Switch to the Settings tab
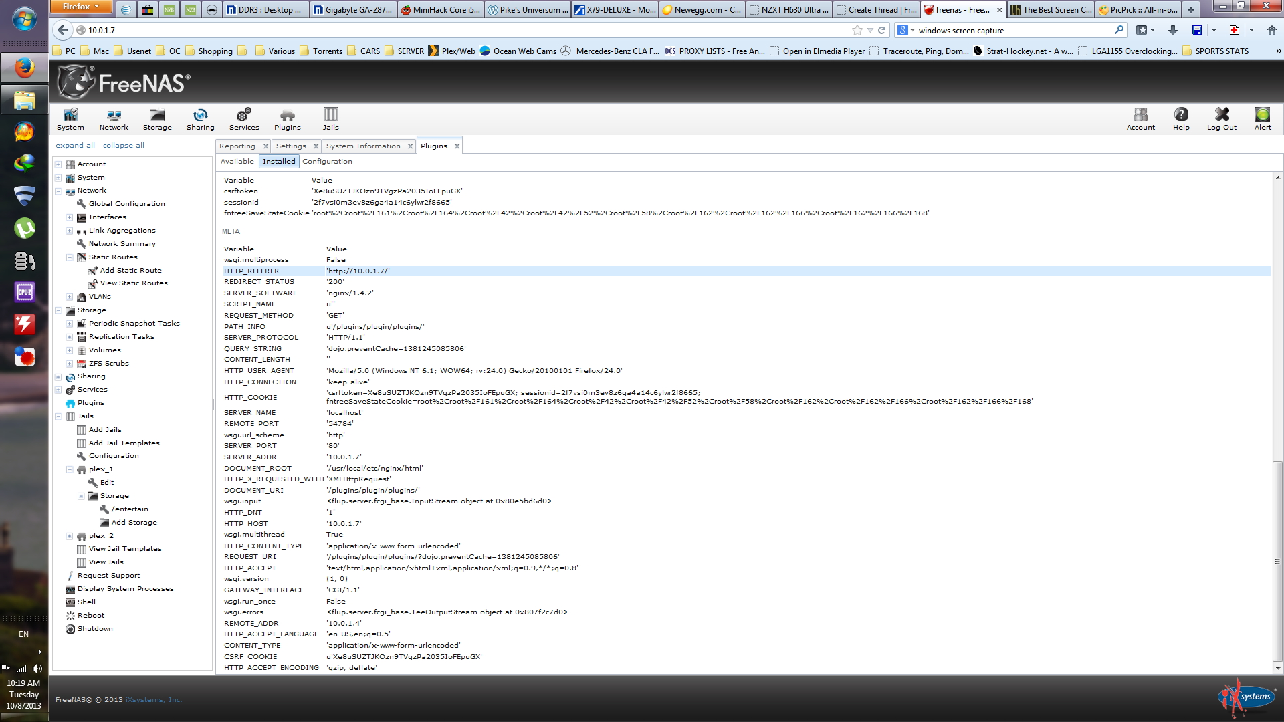The image size is (1284, 722). [x=291, y=146]
